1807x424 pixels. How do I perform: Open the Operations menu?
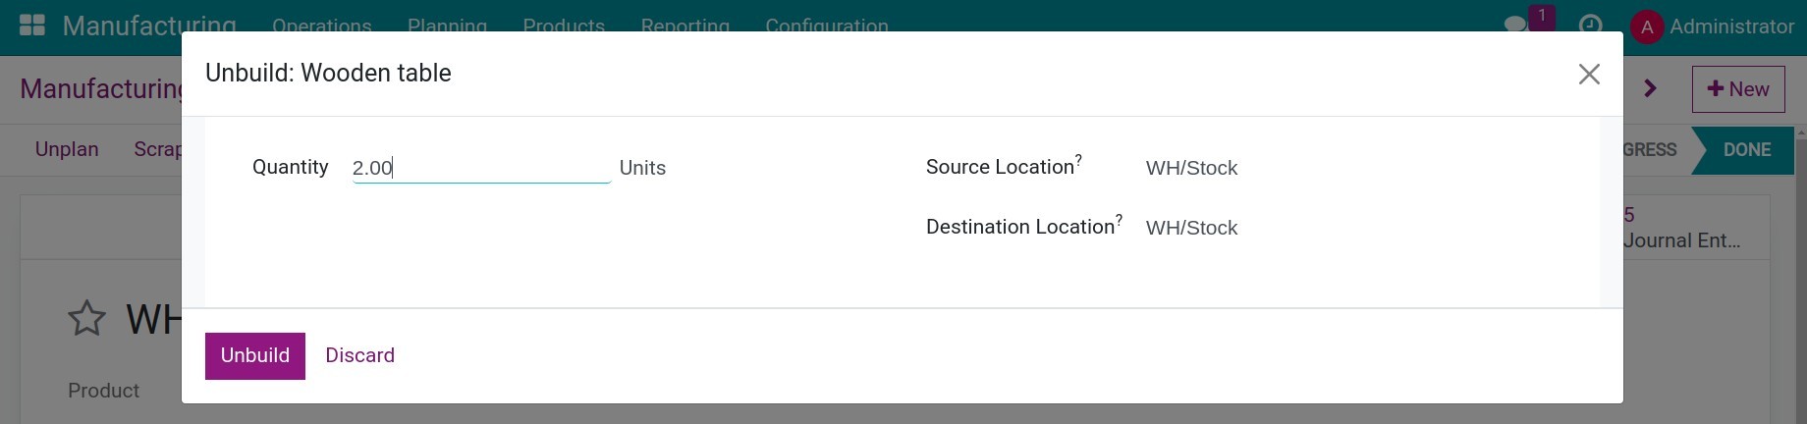(321, 26)
